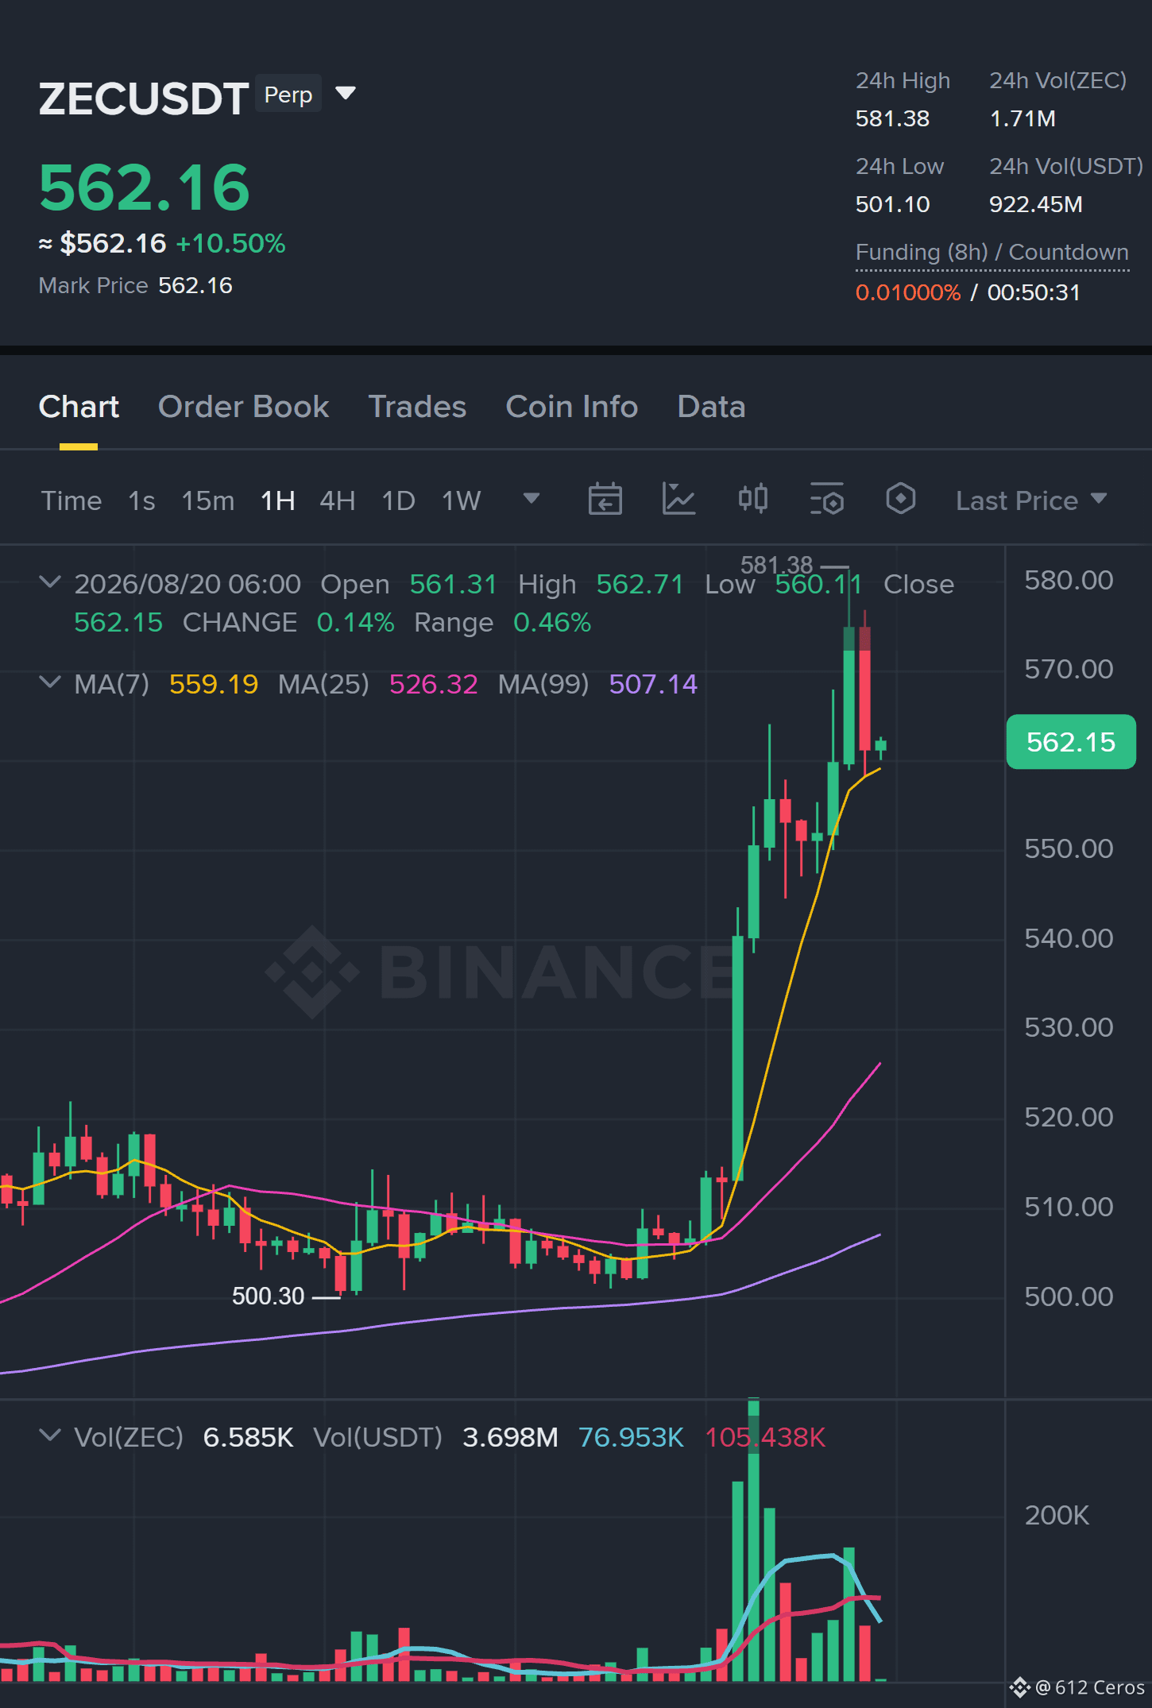Select the 1D interval
This screenshot has height=1708, width=1152.
tap(399, 500)
